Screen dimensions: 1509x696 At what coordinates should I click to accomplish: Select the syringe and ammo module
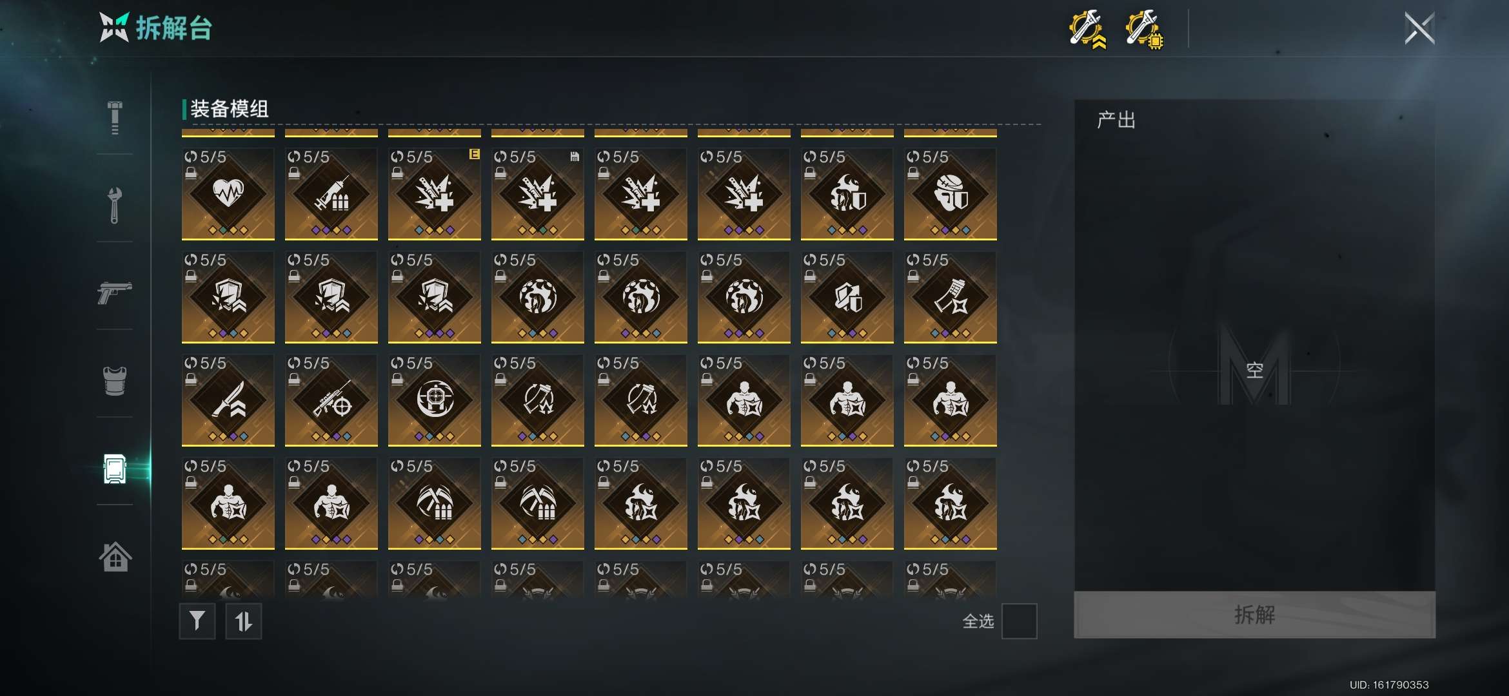[x=331, y=194]
